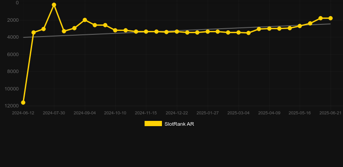Click the 2024-09-04 date axis label

(x=85, y=113)
